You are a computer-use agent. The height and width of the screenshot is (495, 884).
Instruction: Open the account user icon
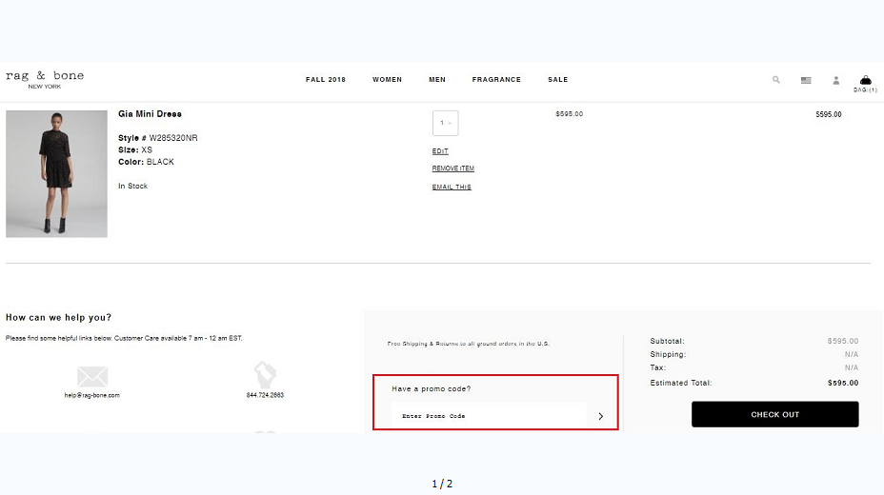[x=836, y=81]
